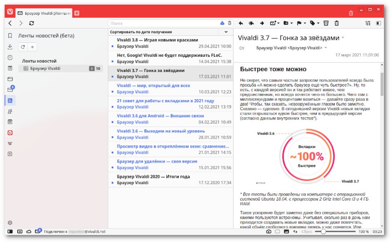Reply to all recipients

tap(251, 23)
